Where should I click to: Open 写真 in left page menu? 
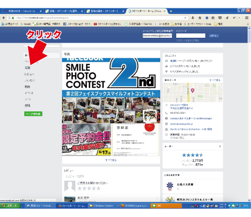coord(27,68)
